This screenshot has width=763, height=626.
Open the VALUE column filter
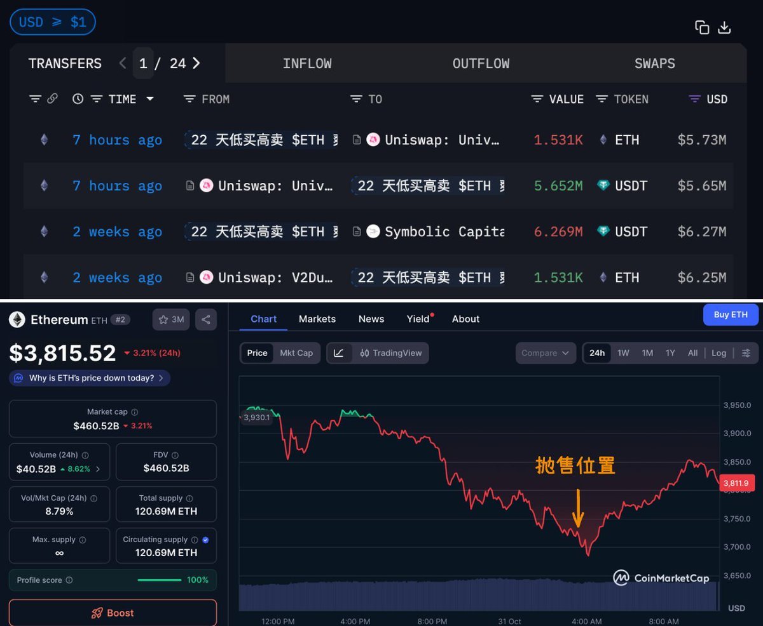[537, 99]
